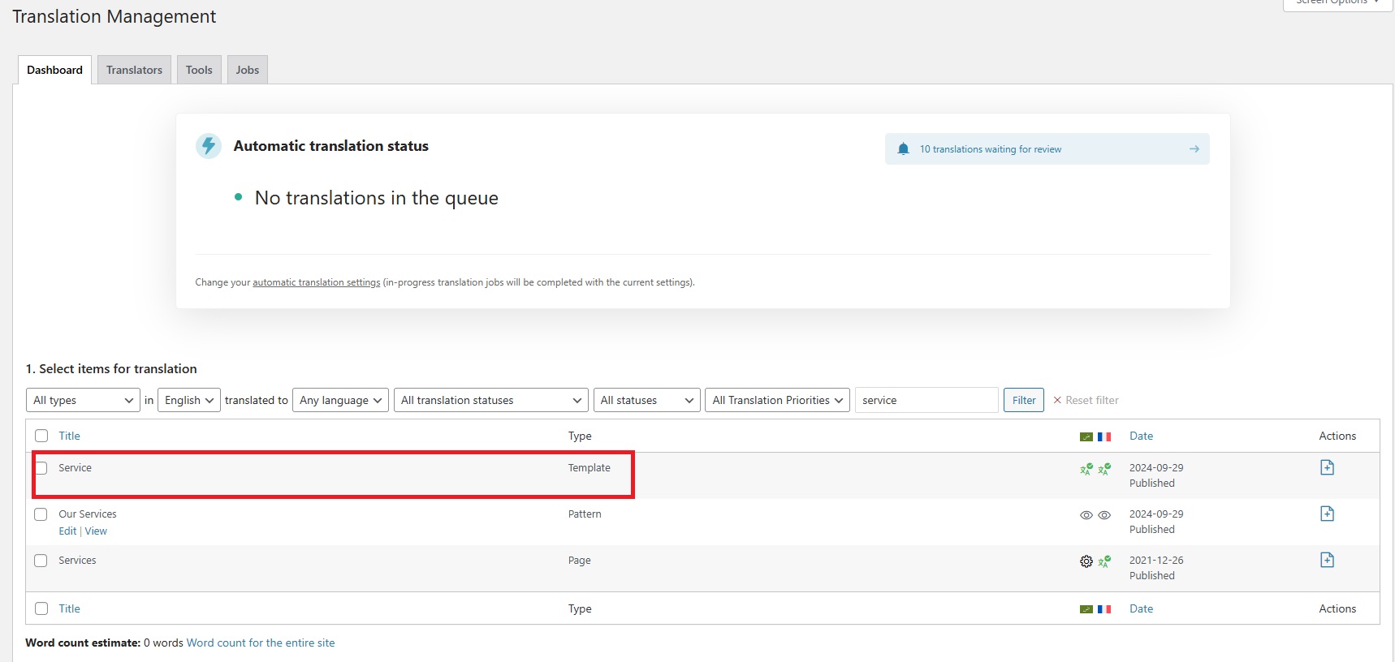Click the search field containing 'service'

coord(926,400)
